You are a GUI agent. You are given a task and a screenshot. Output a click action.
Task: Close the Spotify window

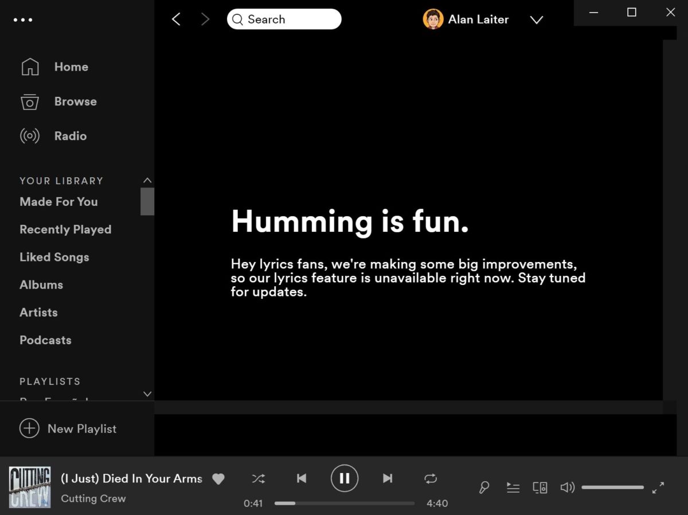670,12
